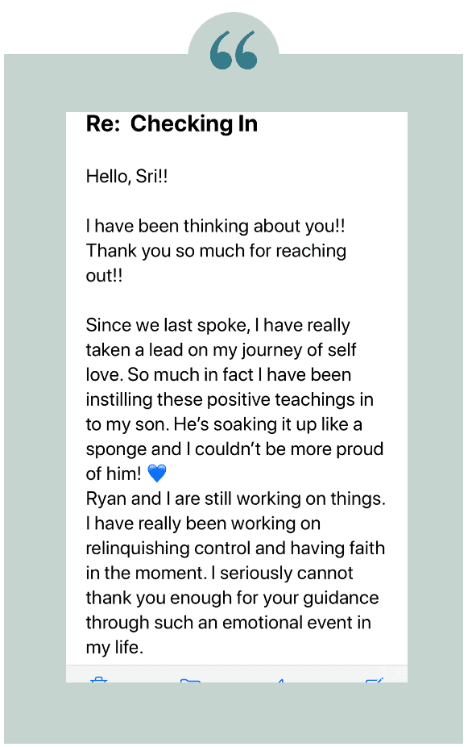472x747 pixels.
Task: Click the line 'taken a lead on my journey of self'
Action: pyautogui.click(x=221, y=350)
